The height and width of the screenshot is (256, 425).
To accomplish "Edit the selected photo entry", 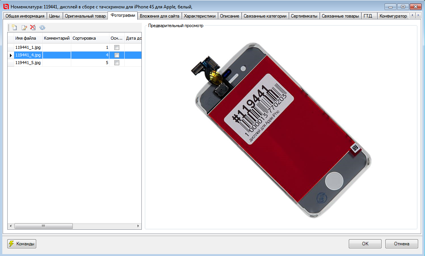I will tap(24, 27).
